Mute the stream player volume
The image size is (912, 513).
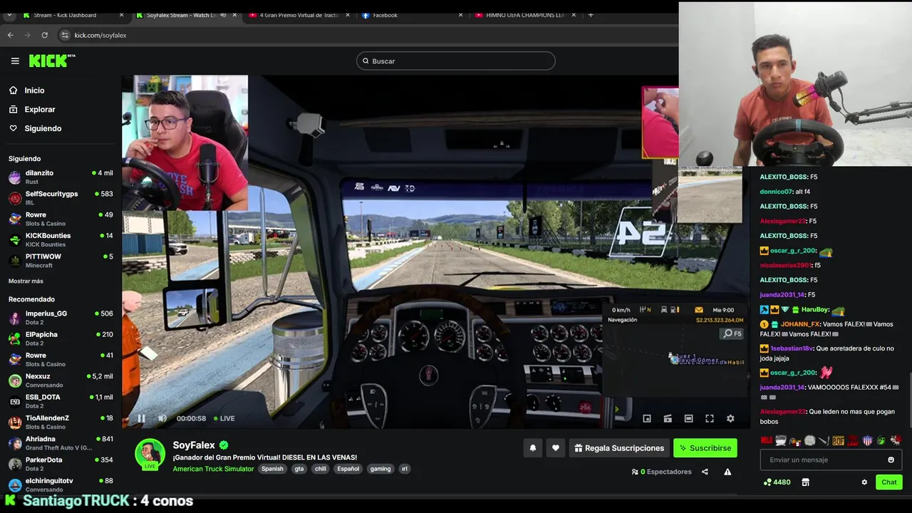point(162,418)
